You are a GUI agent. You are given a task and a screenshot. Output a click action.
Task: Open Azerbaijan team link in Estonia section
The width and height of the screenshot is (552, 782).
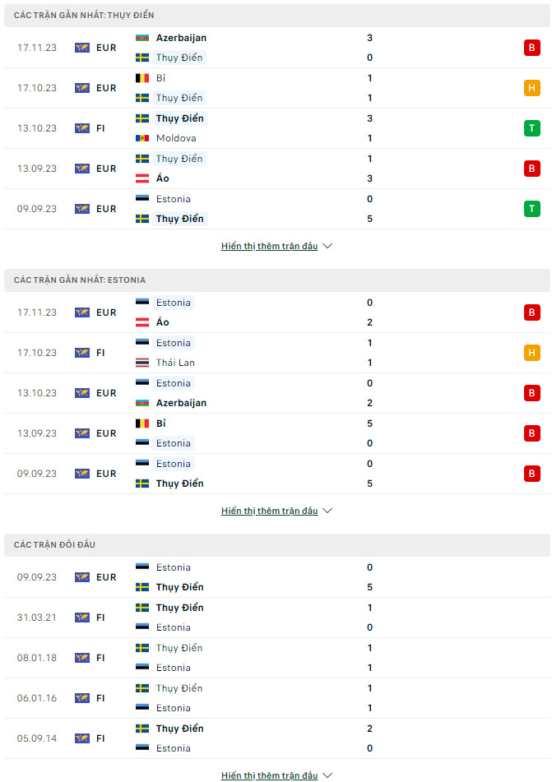pyautogui.click(x=181, y=403)
